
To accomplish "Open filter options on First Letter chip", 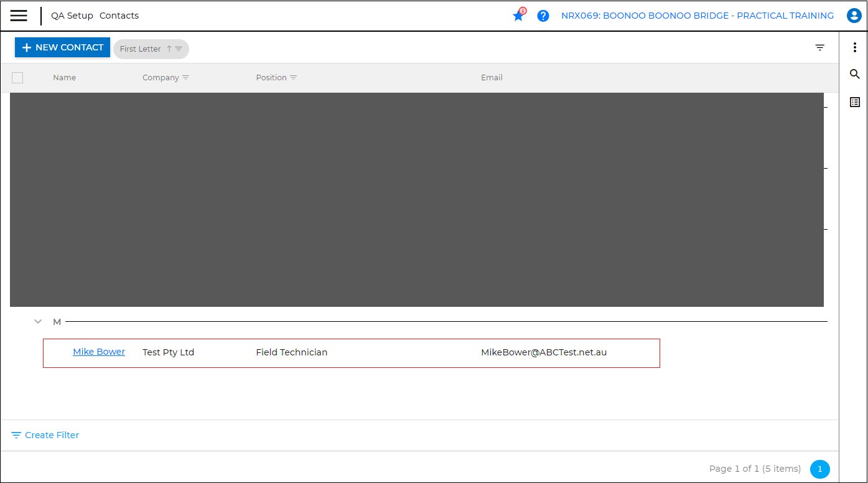I will point(179,49).
